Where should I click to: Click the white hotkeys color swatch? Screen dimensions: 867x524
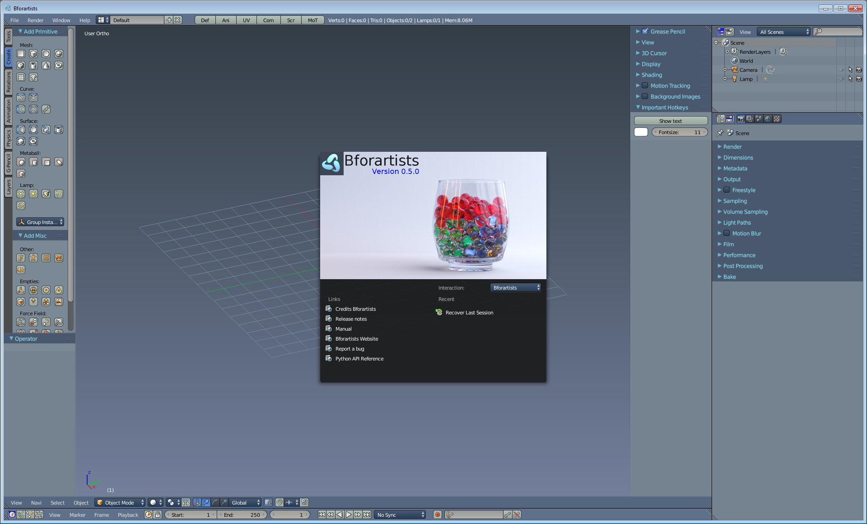coord(641,132)
